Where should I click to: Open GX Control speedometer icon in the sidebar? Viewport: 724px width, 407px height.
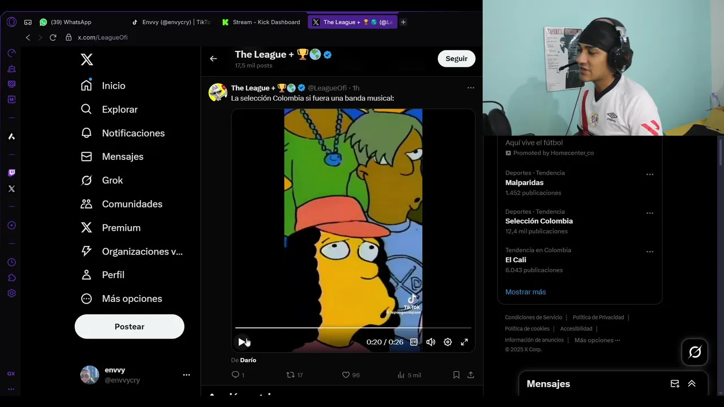pos(11,53)
